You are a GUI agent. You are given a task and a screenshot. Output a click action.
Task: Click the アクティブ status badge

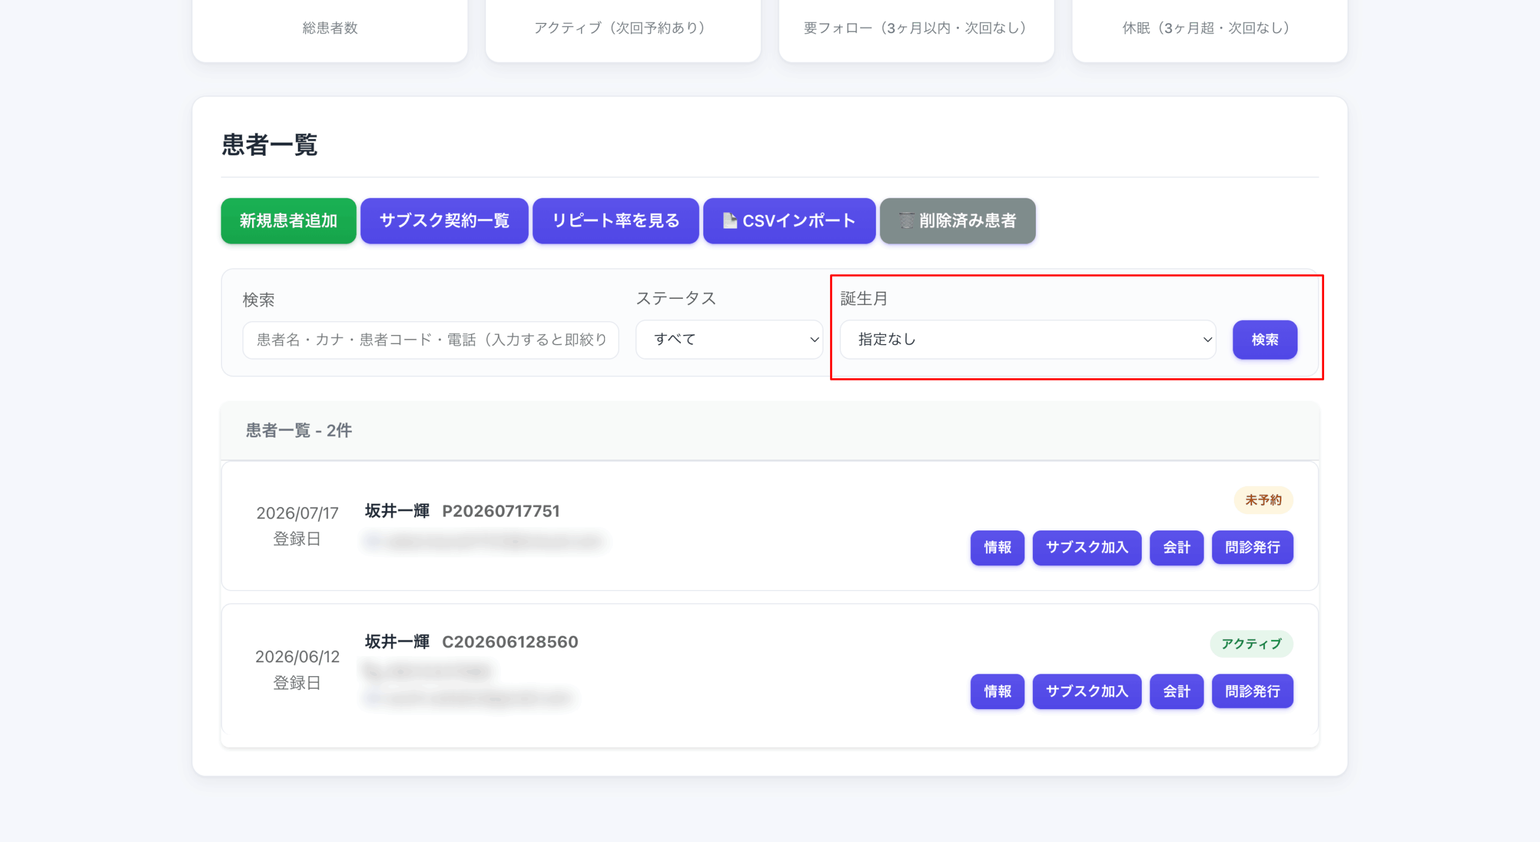1251,644
